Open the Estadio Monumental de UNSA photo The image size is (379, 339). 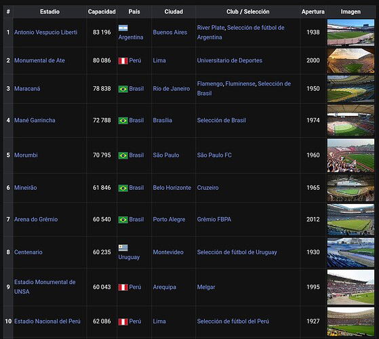coord(351,287)
